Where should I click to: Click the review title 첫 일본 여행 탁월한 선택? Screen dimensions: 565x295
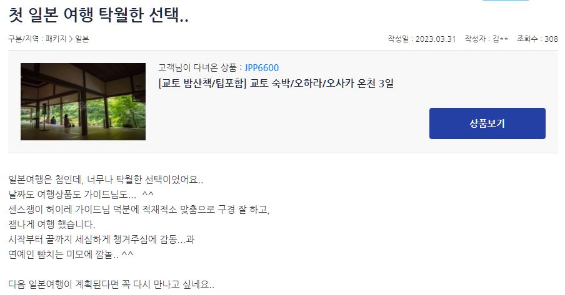[x=98, y=16]
